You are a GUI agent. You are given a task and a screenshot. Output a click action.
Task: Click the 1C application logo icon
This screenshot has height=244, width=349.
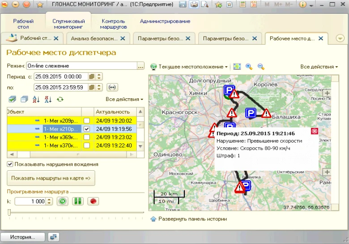click(4, 4)
